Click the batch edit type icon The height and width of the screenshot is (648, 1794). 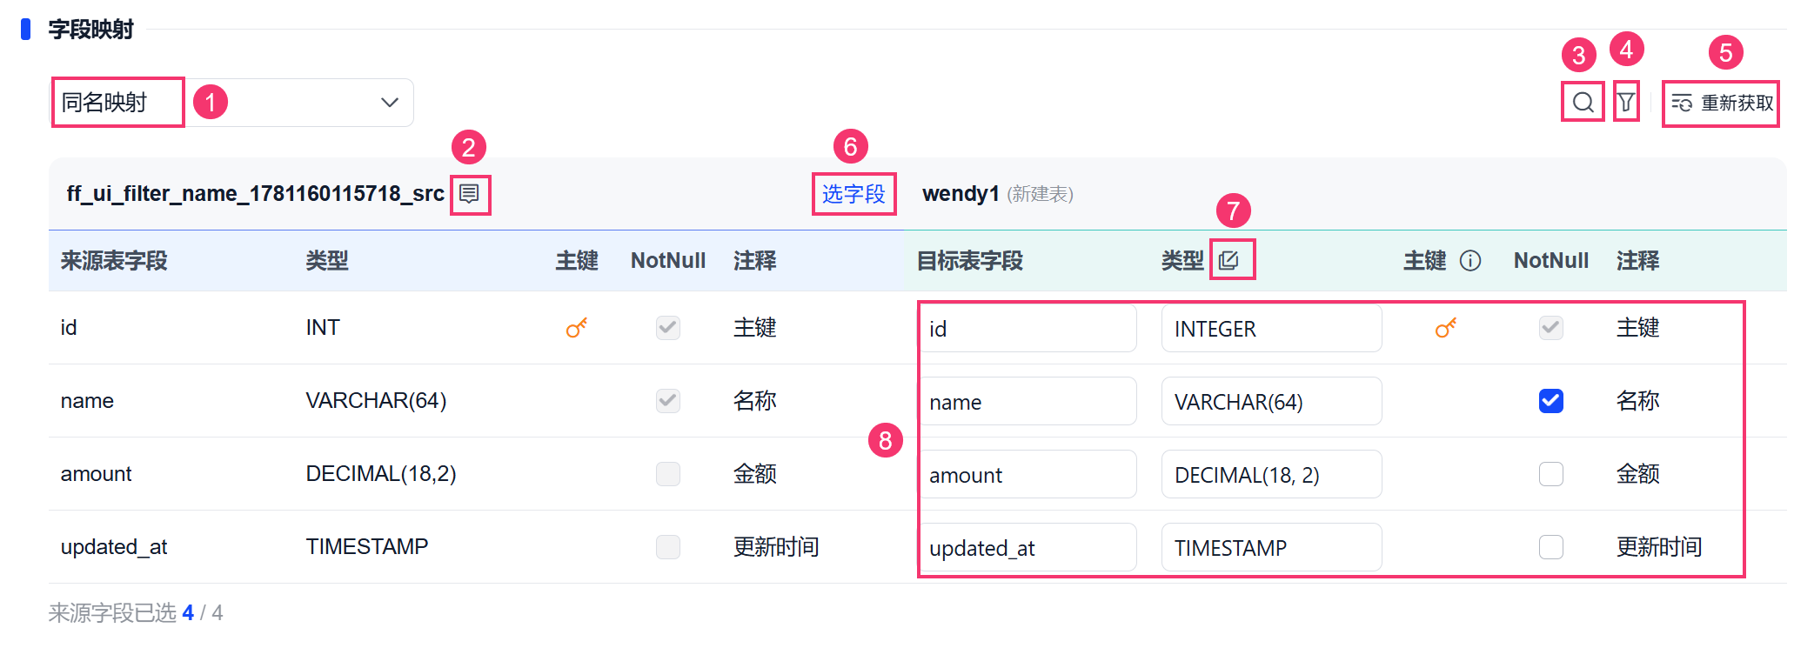pos(1228,260)
